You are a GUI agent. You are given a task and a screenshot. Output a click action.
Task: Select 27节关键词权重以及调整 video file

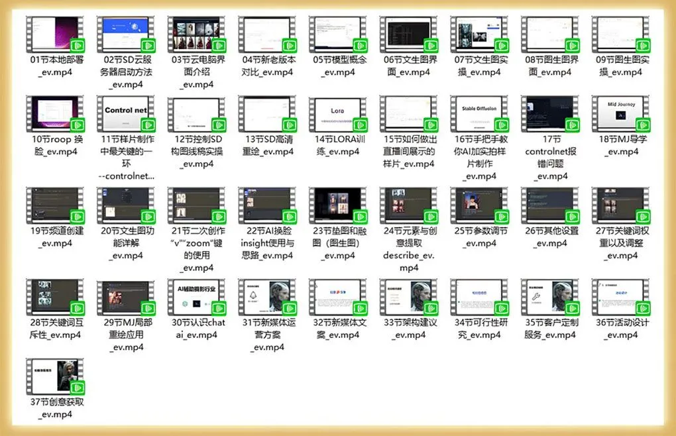pos(620,205)
